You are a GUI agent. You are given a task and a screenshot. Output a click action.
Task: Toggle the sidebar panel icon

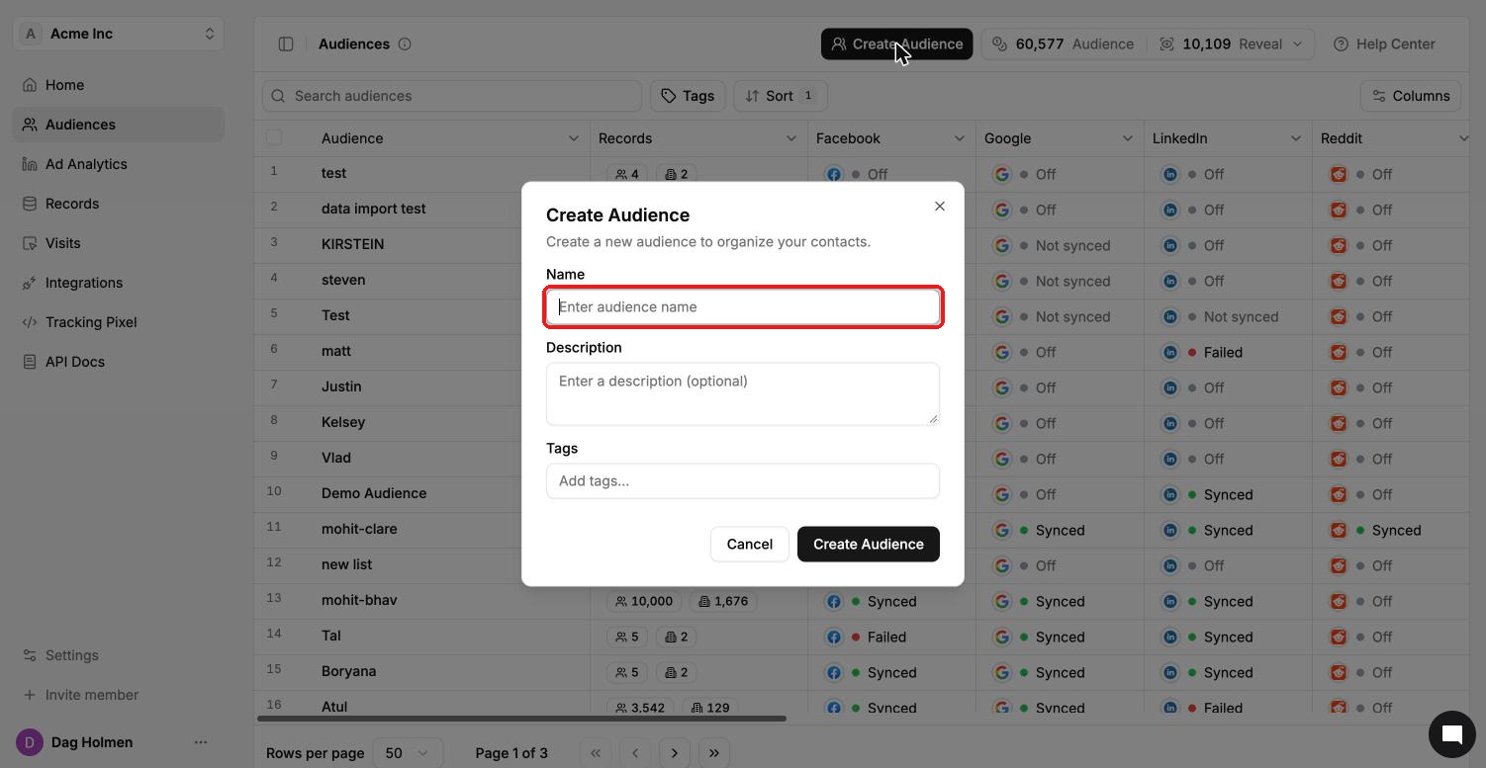[x=286, y=43]
